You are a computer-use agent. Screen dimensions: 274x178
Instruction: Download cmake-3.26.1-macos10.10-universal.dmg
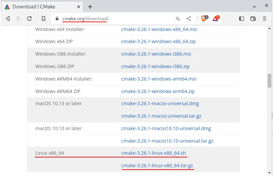[x=166, y=129]
